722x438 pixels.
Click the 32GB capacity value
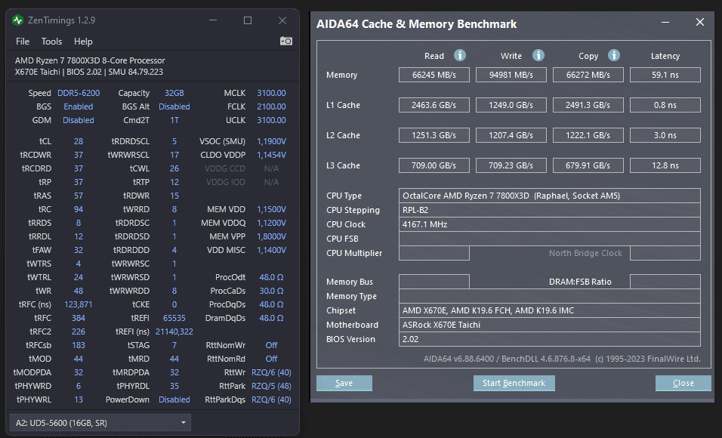coord(174,93)
